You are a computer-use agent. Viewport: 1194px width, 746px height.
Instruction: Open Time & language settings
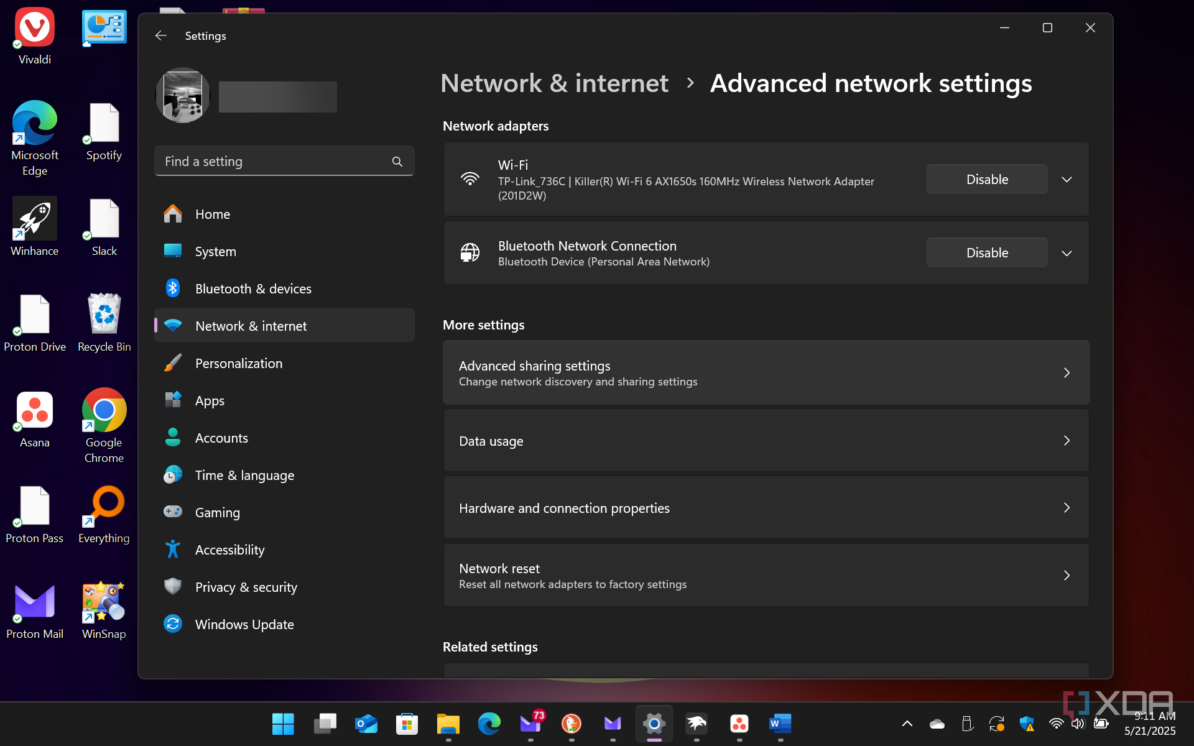click(284, 475)
